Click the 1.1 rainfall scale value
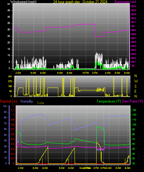The image size is (144, 172). (x=13, y=110)
